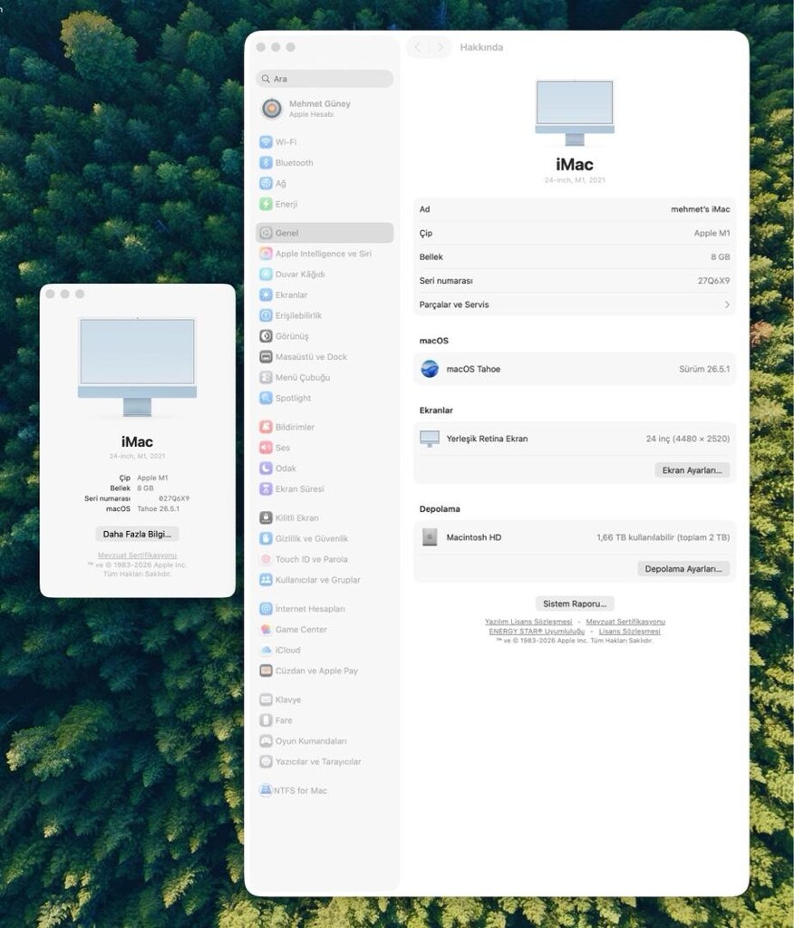This screenshot has width=794, height=928.
Task: Open Wi-Fi settings icon in sidebar
Action: (266, 142)
